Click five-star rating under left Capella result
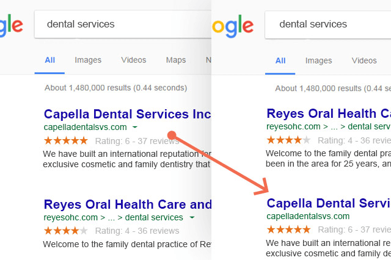The width and height of the screenshot is (391, 260). (x=66, y=141)
